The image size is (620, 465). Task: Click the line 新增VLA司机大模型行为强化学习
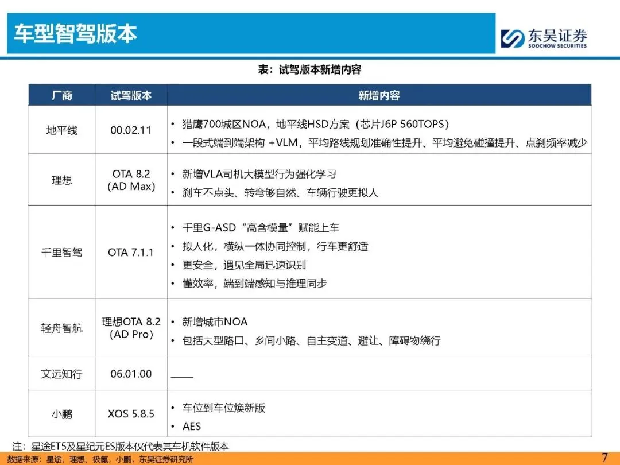tap(259, 174)
